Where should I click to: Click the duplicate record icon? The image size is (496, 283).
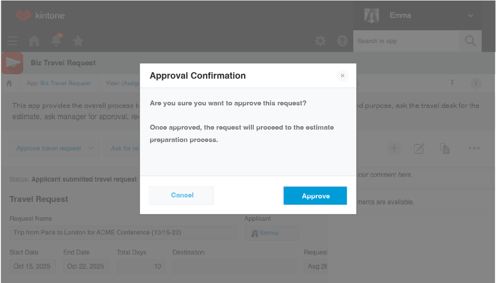point(445,148)
